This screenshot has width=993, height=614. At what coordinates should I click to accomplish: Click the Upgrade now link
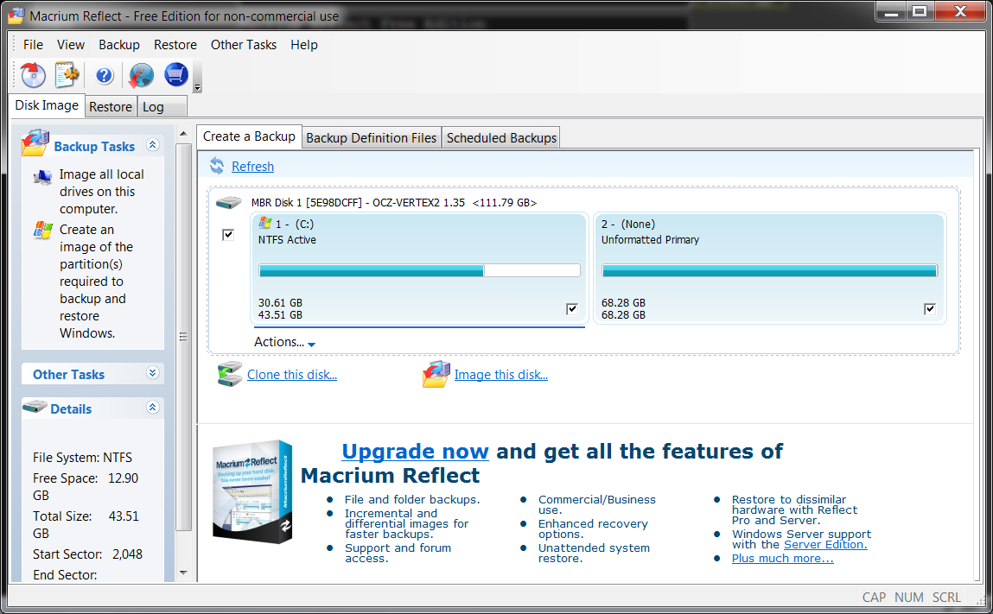(415, 451)
